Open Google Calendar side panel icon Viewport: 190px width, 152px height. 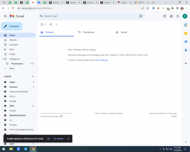[186, 25]
